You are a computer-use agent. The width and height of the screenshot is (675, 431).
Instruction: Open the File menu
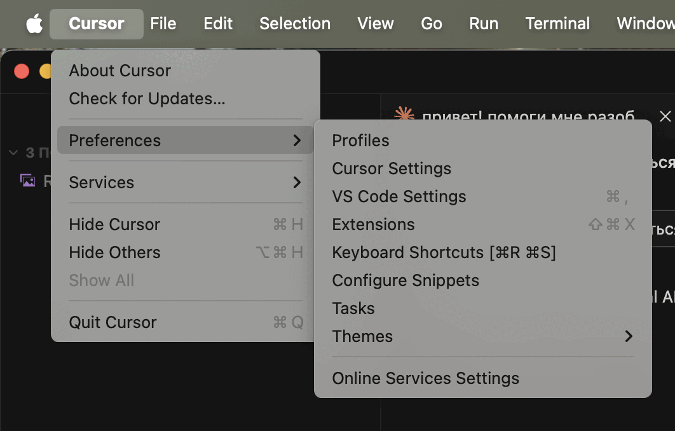point(163,24)
